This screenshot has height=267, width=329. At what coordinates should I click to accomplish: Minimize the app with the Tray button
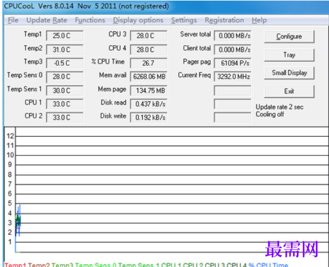tap(289, 55)
